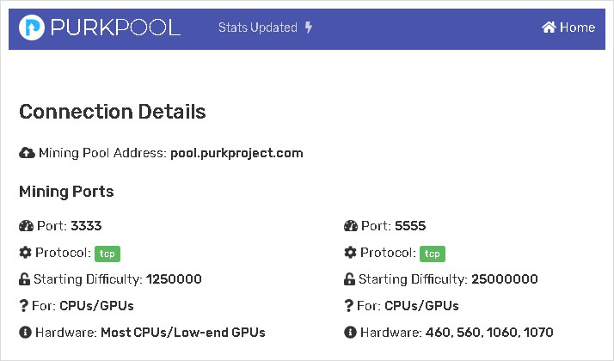The image size is (614, 361).
Task: Click the gauge icon next to Port 3333
Action: click(x=27, y=226)
